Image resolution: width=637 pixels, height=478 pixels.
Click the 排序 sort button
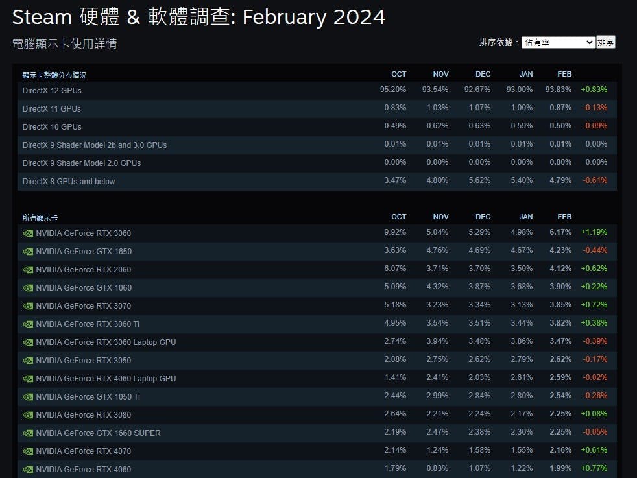point(606,42)
